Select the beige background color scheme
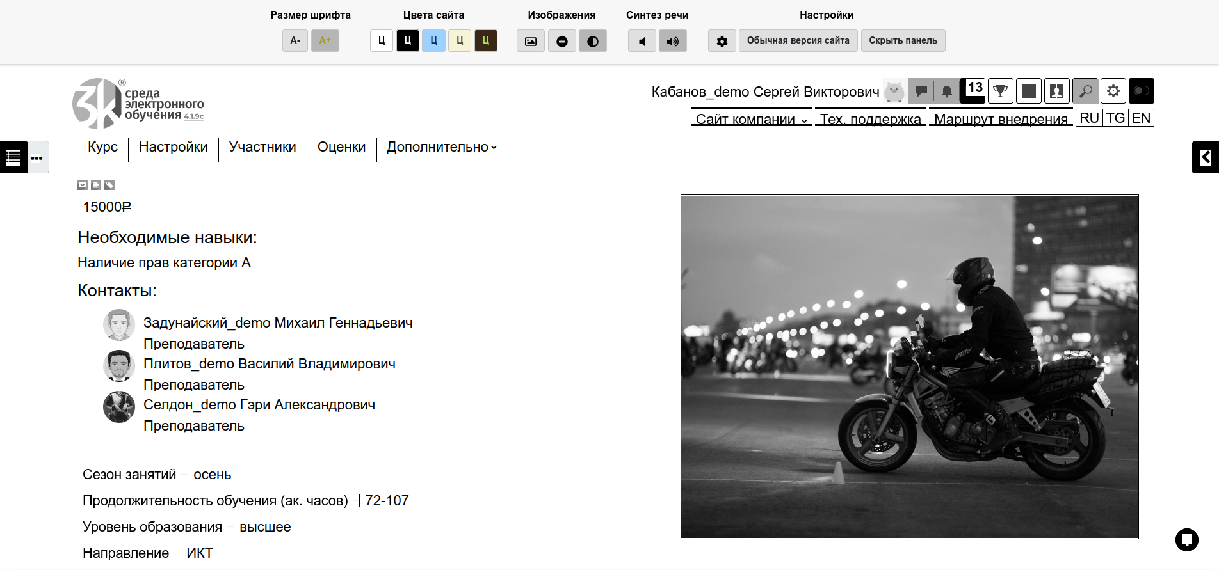 click(460, 41)
